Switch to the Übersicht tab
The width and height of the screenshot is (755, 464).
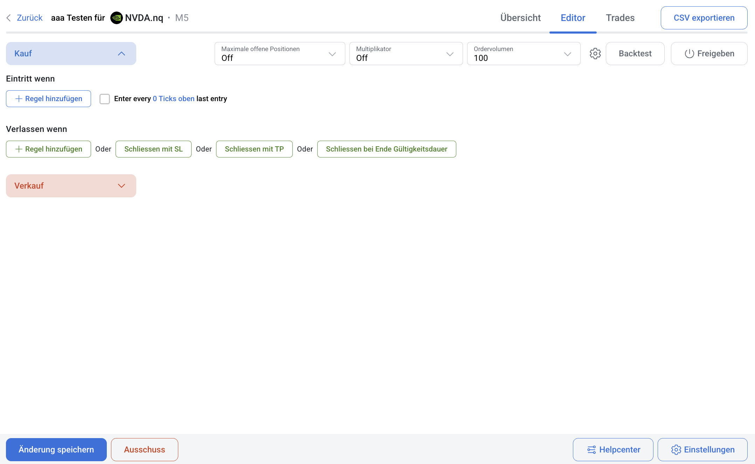click(520, 18)
